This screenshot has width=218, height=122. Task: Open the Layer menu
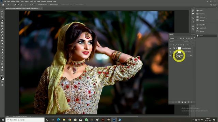(x=18, y=1)
